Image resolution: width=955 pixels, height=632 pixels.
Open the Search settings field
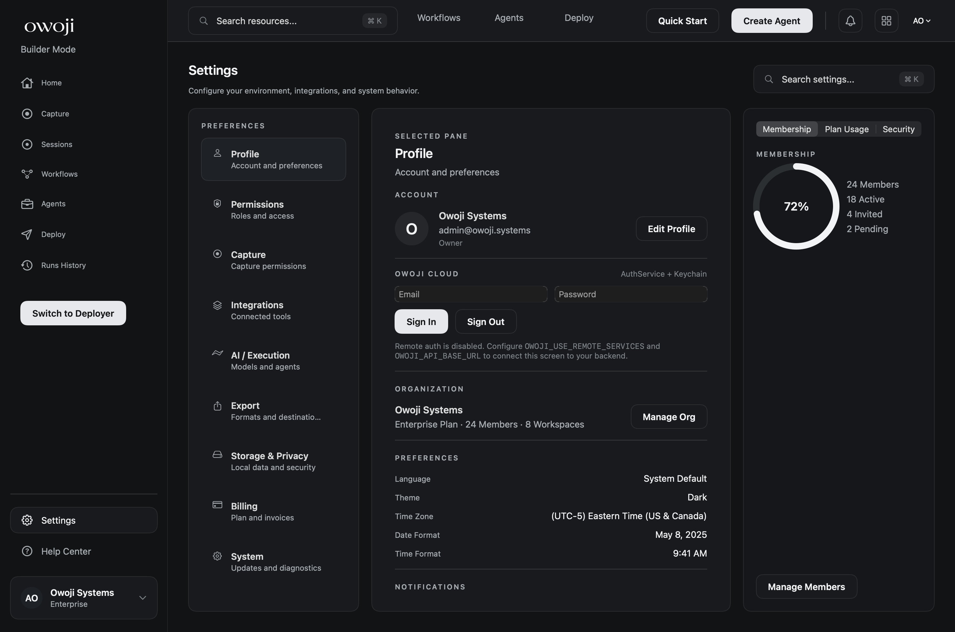843,79
